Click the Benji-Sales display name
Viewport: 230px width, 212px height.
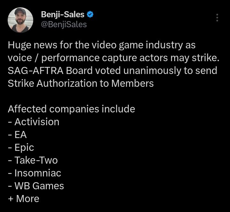coord(63,14)
